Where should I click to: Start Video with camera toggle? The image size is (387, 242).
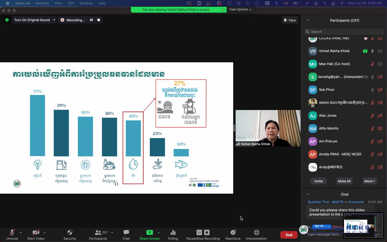[x=36, y=233]
